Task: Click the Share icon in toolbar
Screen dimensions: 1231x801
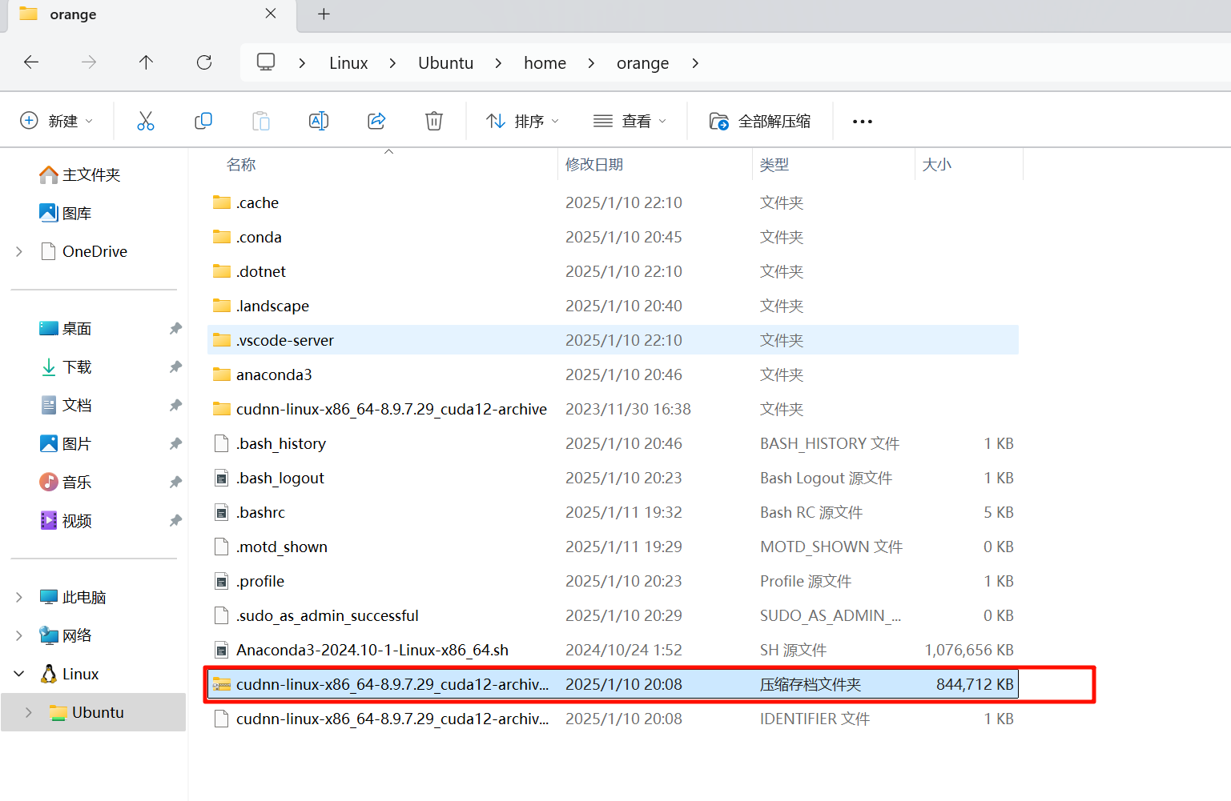Action: (x=376, y=121)
